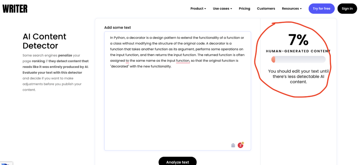Click the small gray extension icon in the text box

click(x=233, y=145)
